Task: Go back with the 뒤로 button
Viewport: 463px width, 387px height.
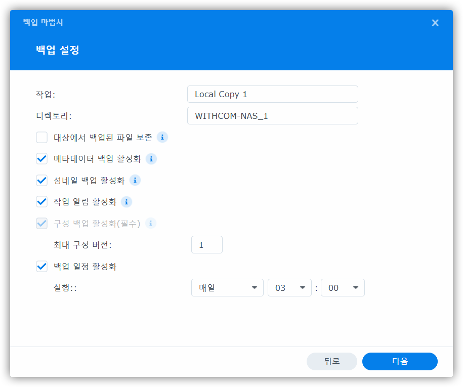Action: [331, 361]
